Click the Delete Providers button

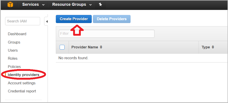click(112, 19)
